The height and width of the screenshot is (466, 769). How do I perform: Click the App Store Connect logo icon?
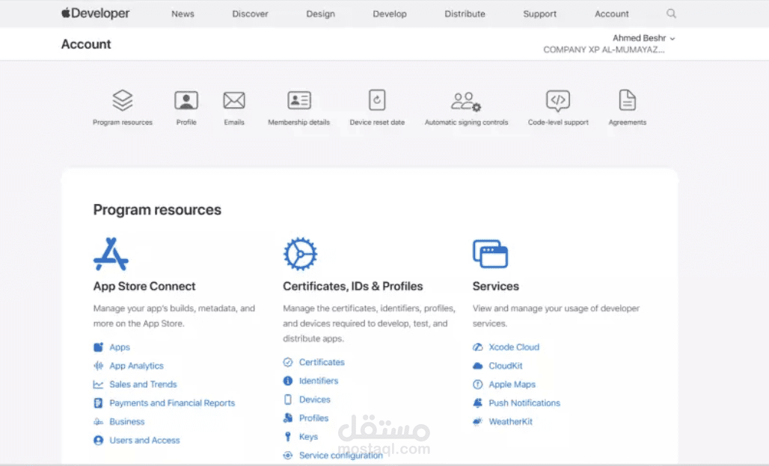pyautogui.click(x=111, y=254)
